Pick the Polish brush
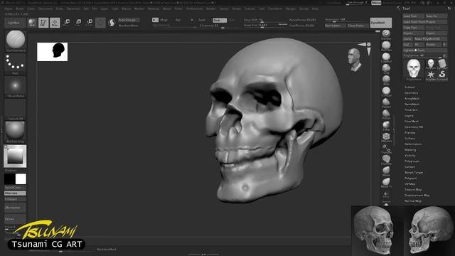The height and width of the screenshot is (256, 455). click(386, 114)
